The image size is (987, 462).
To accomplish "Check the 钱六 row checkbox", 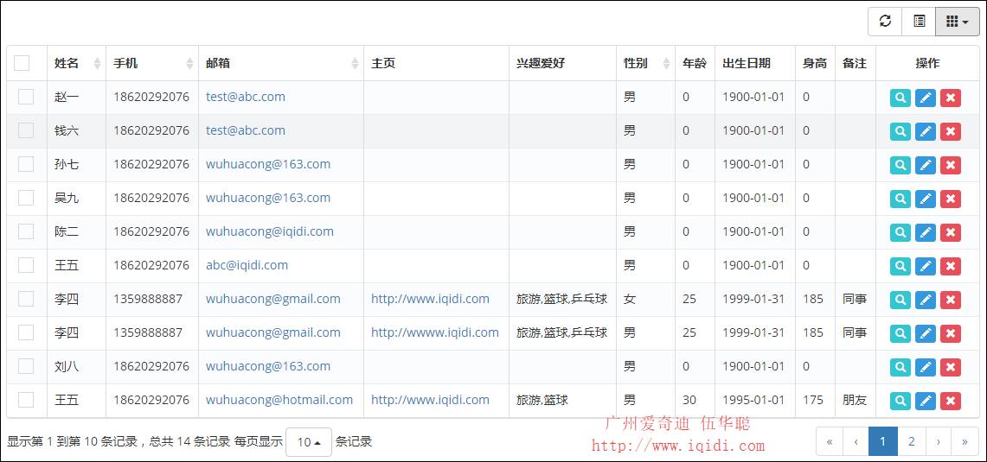I will 26,130.
